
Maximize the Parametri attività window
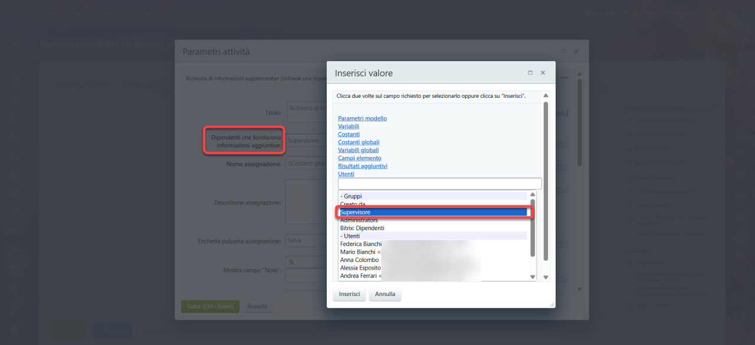click(563, 52)
